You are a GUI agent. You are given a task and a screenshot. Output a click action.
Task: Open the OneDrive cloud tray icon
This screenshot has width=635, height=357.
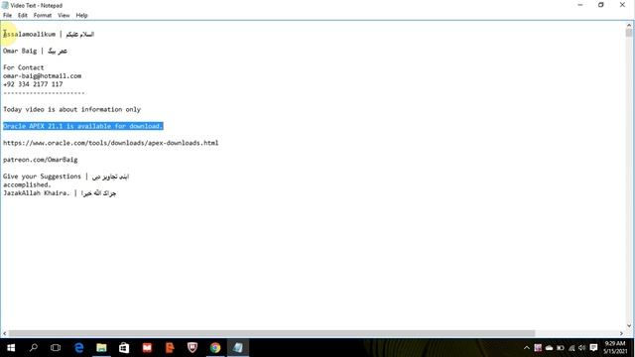click(549, 348)
